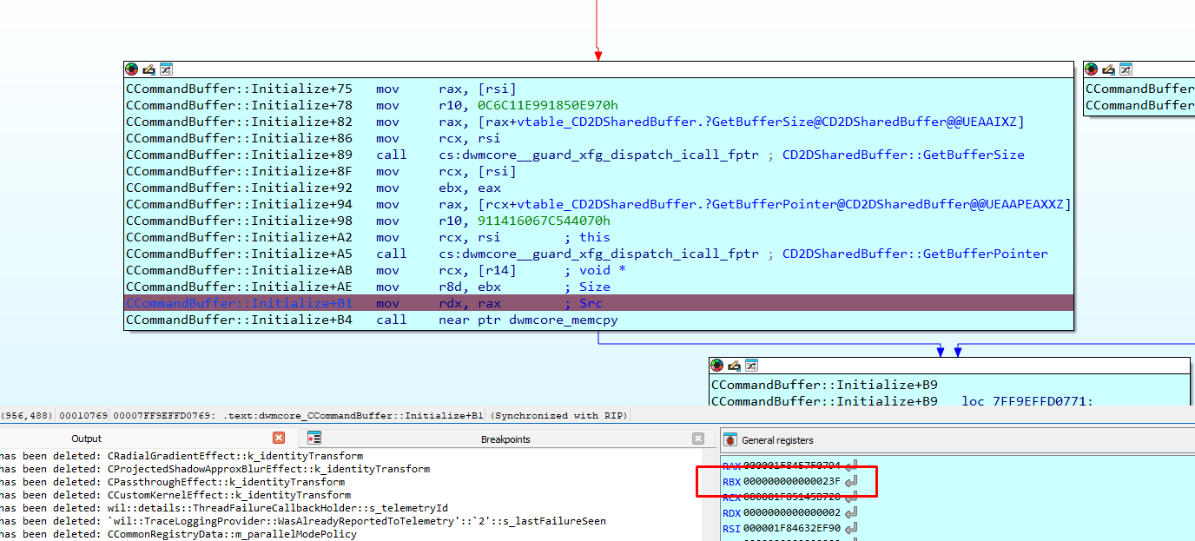The height and width of the screenshot is (541, 1195).
Task: Select the highlighted 'mov rdx, rax' line
Action: click(x=598, y=303)
